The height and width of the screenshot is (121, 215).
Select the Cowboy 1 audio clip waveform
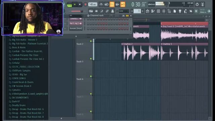coord(184,53)
